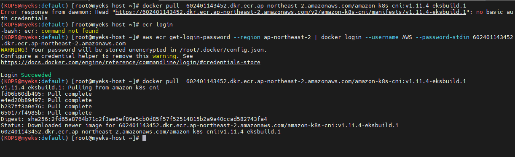The image size is (515, 157).
Task: Click the WARNING! password message line
Action: coord(134,50)
